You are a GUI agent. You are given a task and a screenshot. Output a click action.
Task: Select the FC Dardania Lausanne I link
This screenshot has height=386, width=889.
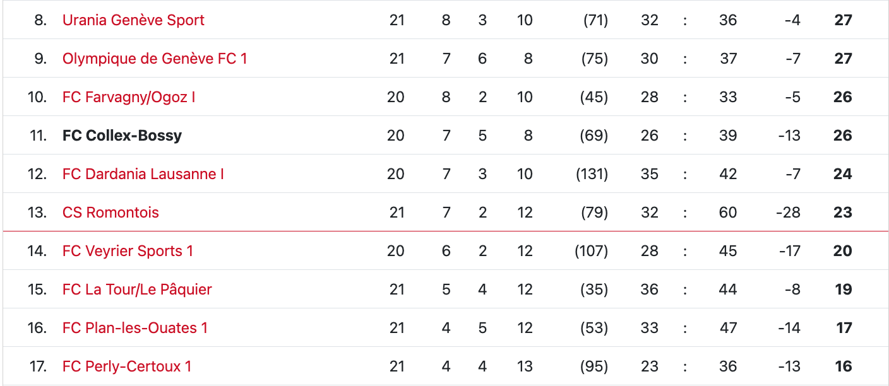point(143,174)
